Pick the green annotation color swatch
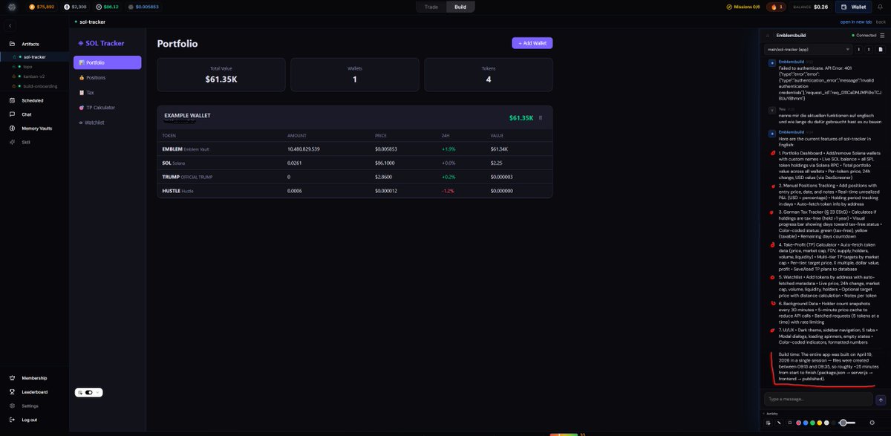The height and width of the screenshot is (436, 891). (x=812, y=423)
